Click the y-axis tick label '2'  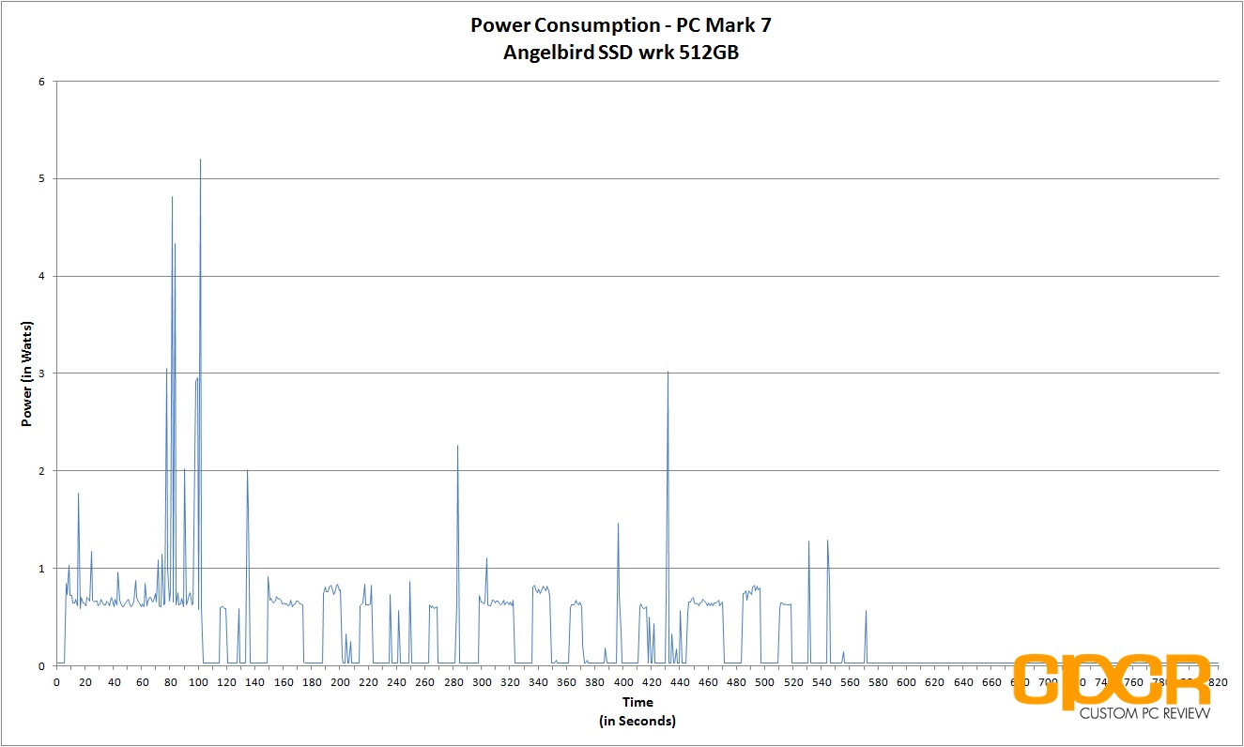(42, 471)
